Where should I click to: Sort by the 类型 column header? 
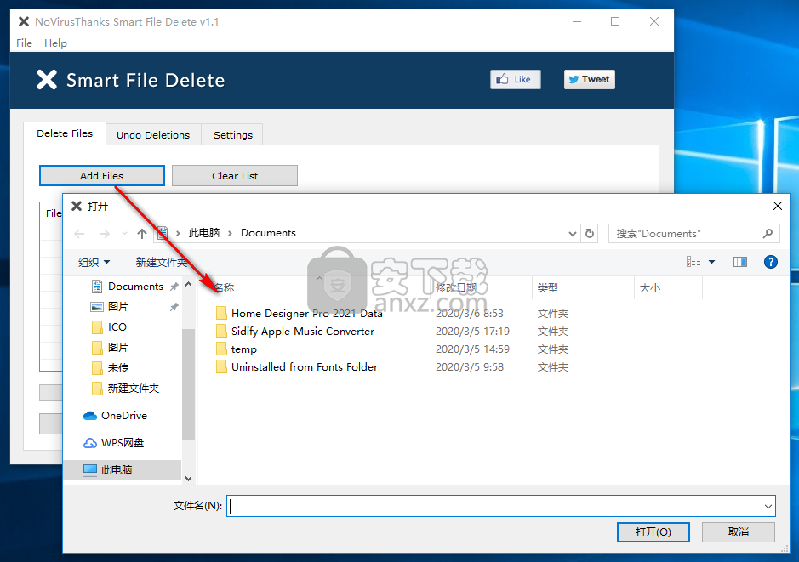click(x=548, y=288)
